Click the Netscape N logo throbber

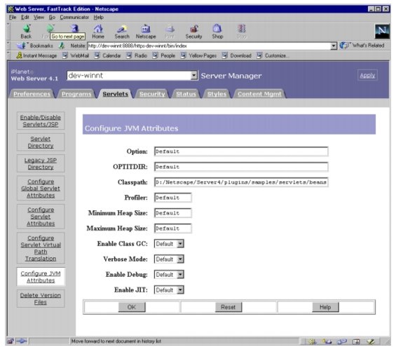(382, 32)
